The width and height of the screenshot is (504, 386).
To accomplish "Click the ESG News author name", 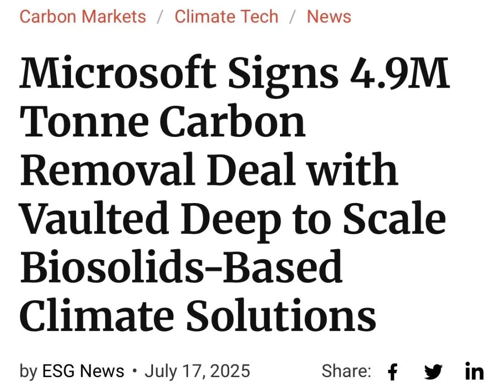I will [83, 371].
